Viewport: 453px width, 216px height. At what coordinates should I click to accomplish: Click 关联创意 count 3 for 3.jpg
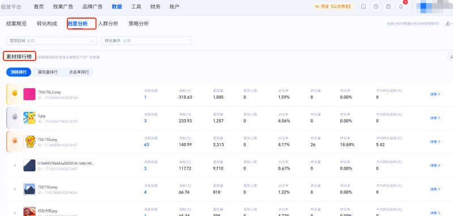(x=146, y=121)
